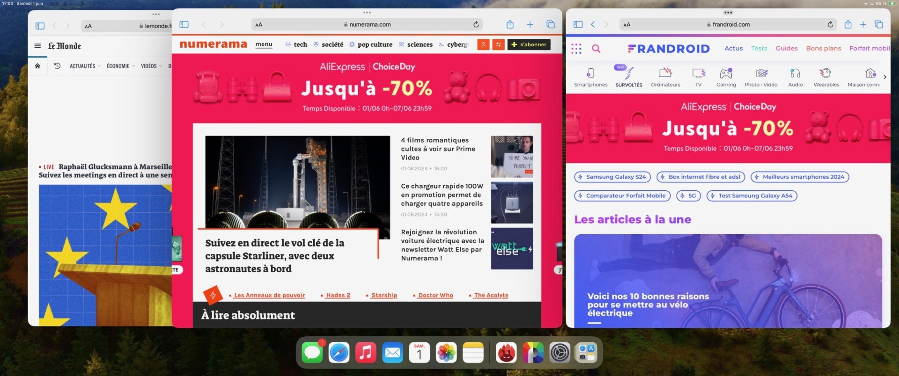Open the Box internet fibre et adsl tag

[x=700, y=177]
